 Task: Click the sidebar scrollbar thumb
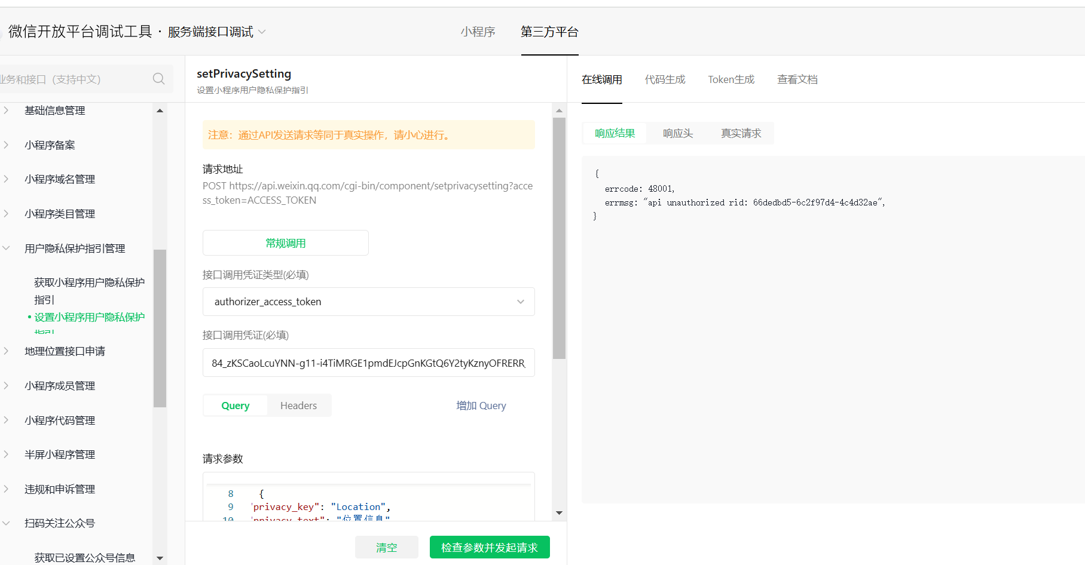coord(160,328)
